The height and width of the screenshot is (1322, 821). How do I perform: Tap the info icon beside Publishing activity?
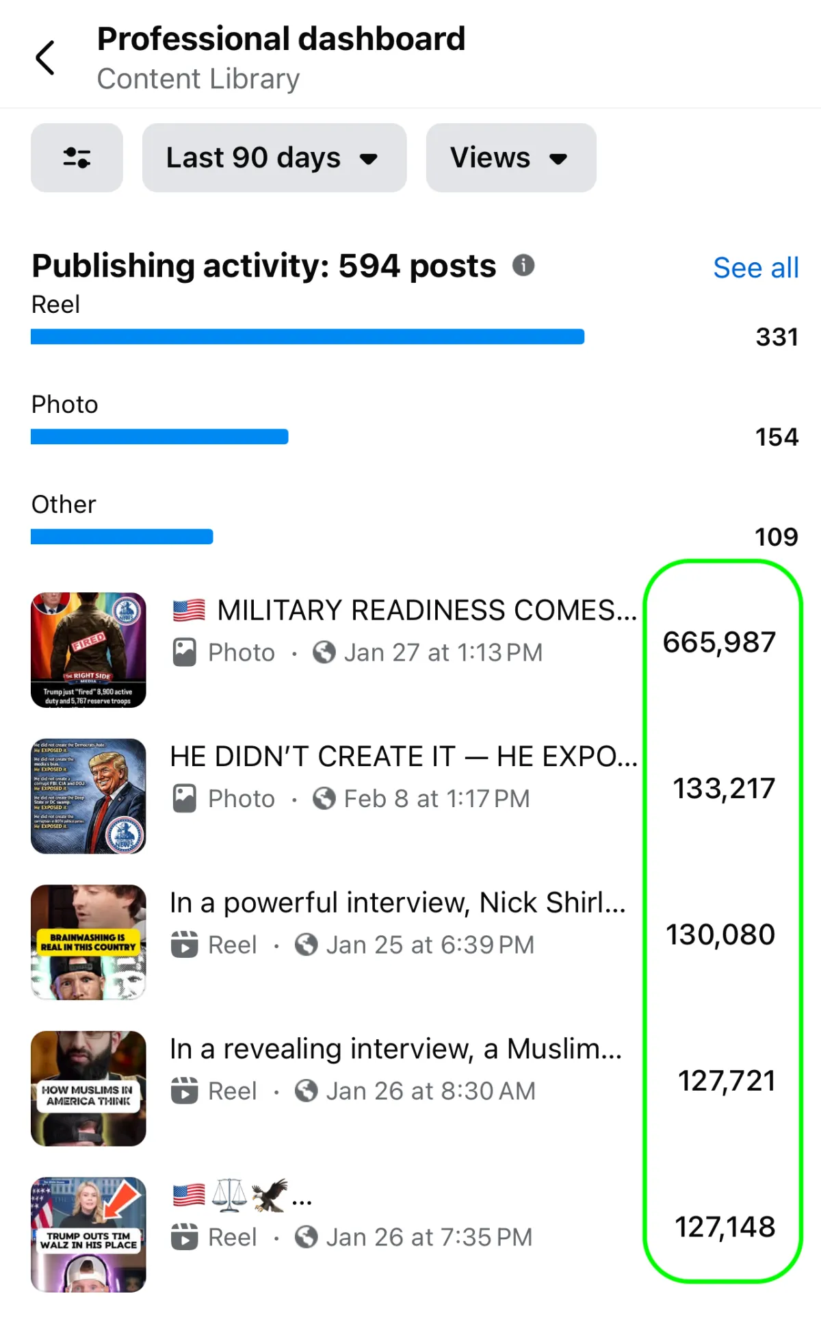click(523, 265)
